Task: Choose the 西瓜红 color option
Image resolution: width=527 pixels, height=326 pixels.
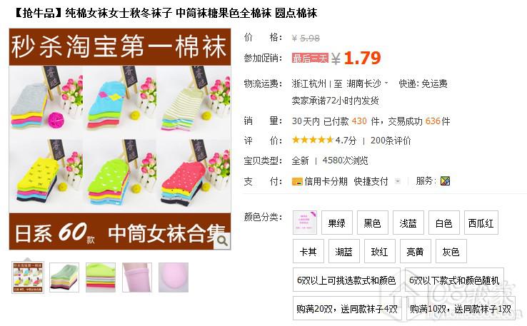Action: 481,223
